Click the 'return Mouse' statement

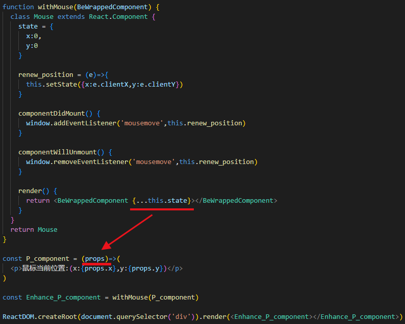point(34,230)
